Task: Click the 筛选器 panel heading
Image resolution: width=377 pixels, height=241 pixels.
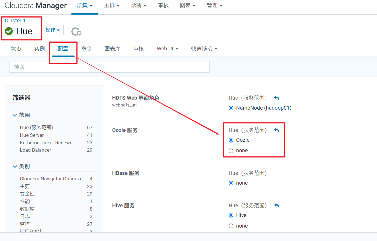Action: pos(22,98)
